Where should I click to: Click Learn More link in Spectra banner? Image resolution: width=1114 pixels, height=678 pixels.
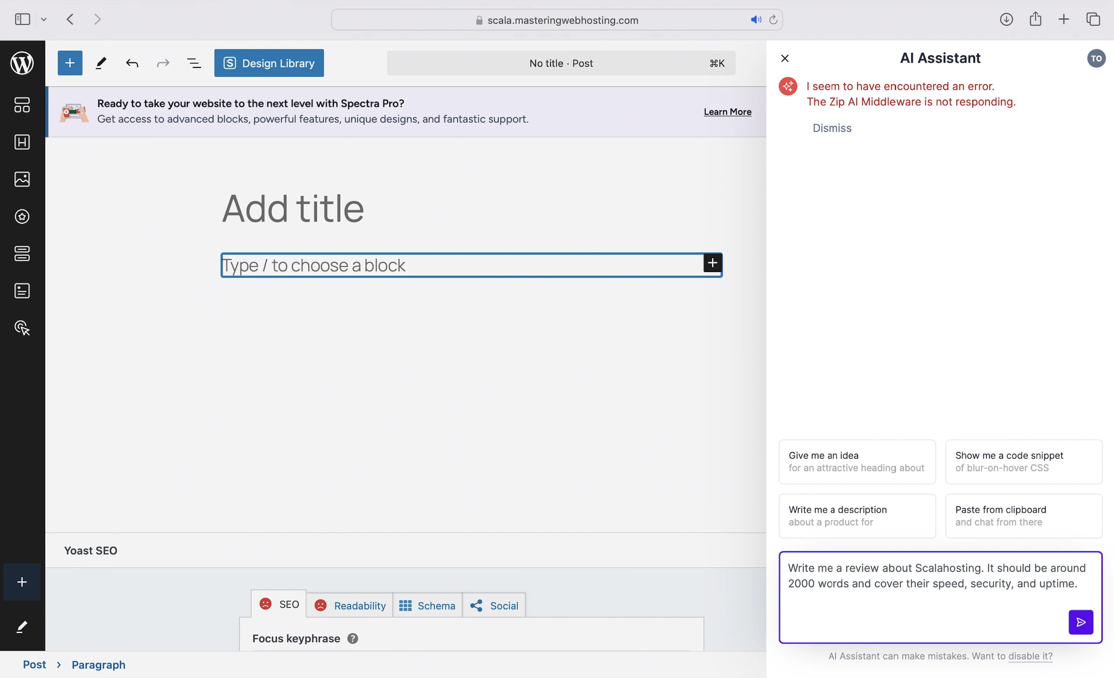click(x=727, y=111)
